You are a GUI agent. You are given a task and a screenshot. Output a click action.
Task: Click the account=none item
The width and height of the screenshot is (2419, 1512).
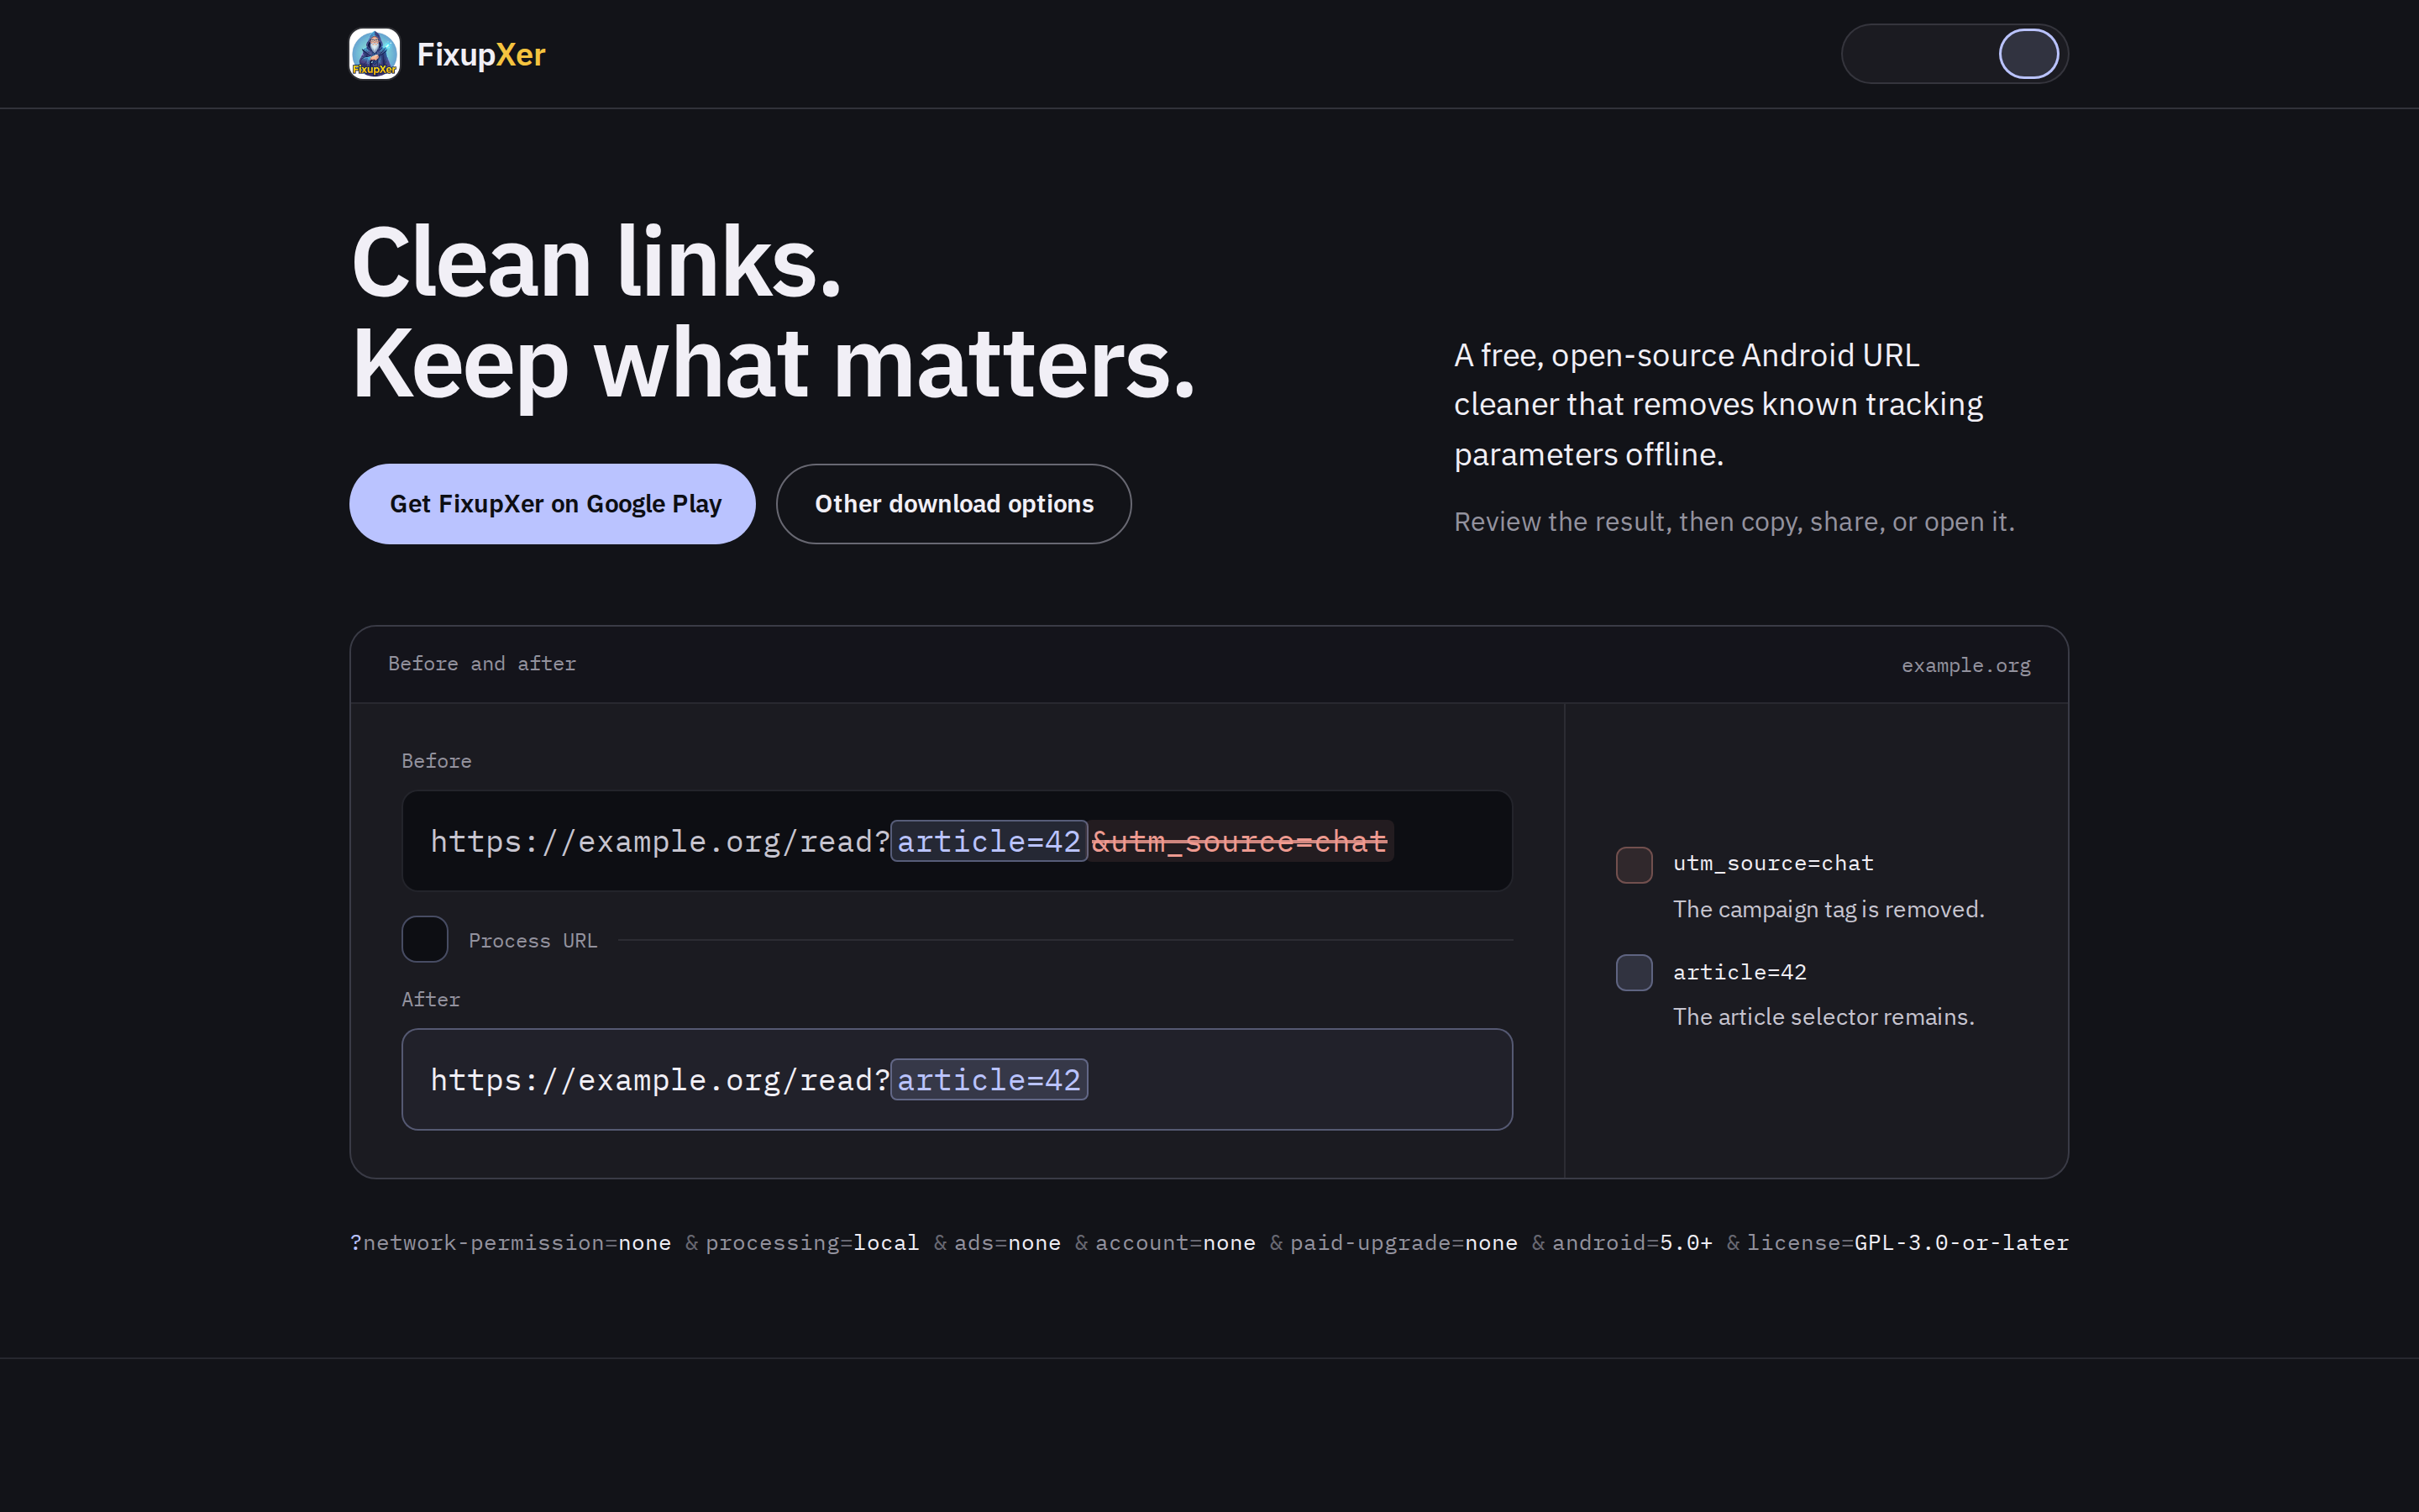point(1174,1242)
